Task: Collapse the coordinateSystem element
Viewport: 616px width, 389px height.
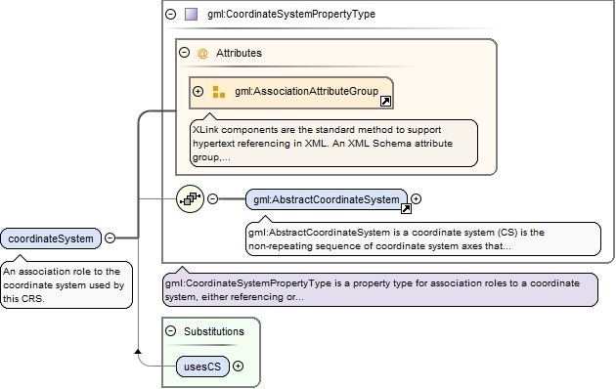Action: pyautogui.click(x=110, y=238)
